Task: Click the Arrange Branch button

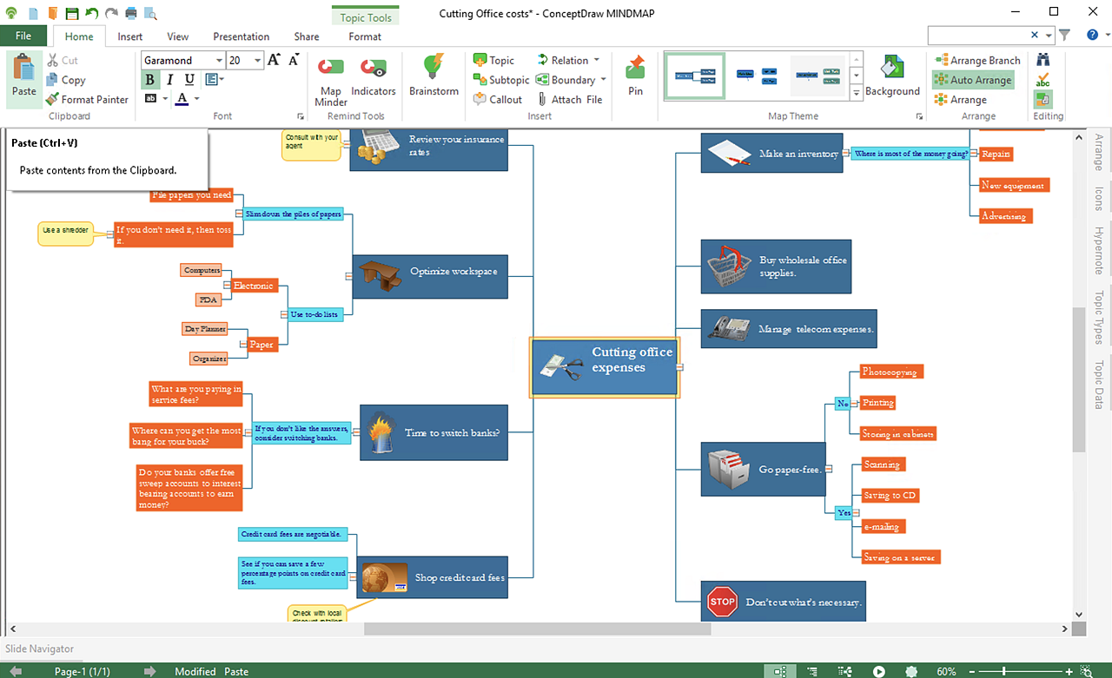Action: [977, 60]
